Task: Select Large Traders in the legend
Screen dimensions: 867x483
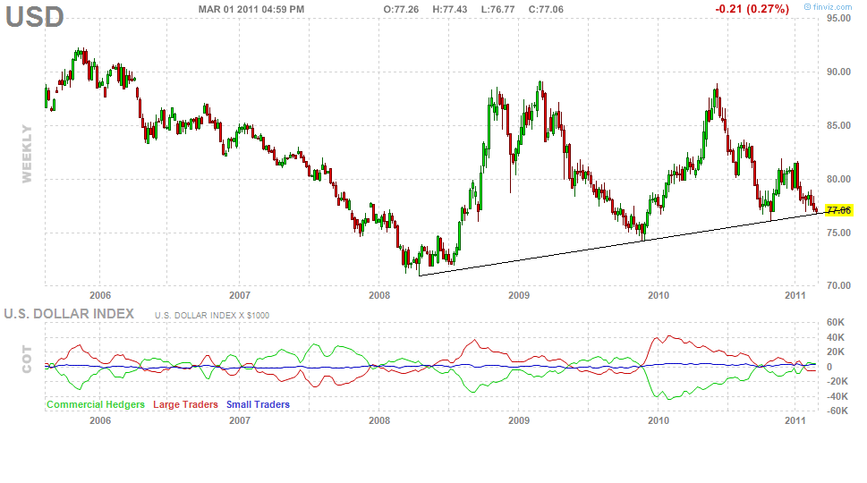Action: tap(185, 404)
